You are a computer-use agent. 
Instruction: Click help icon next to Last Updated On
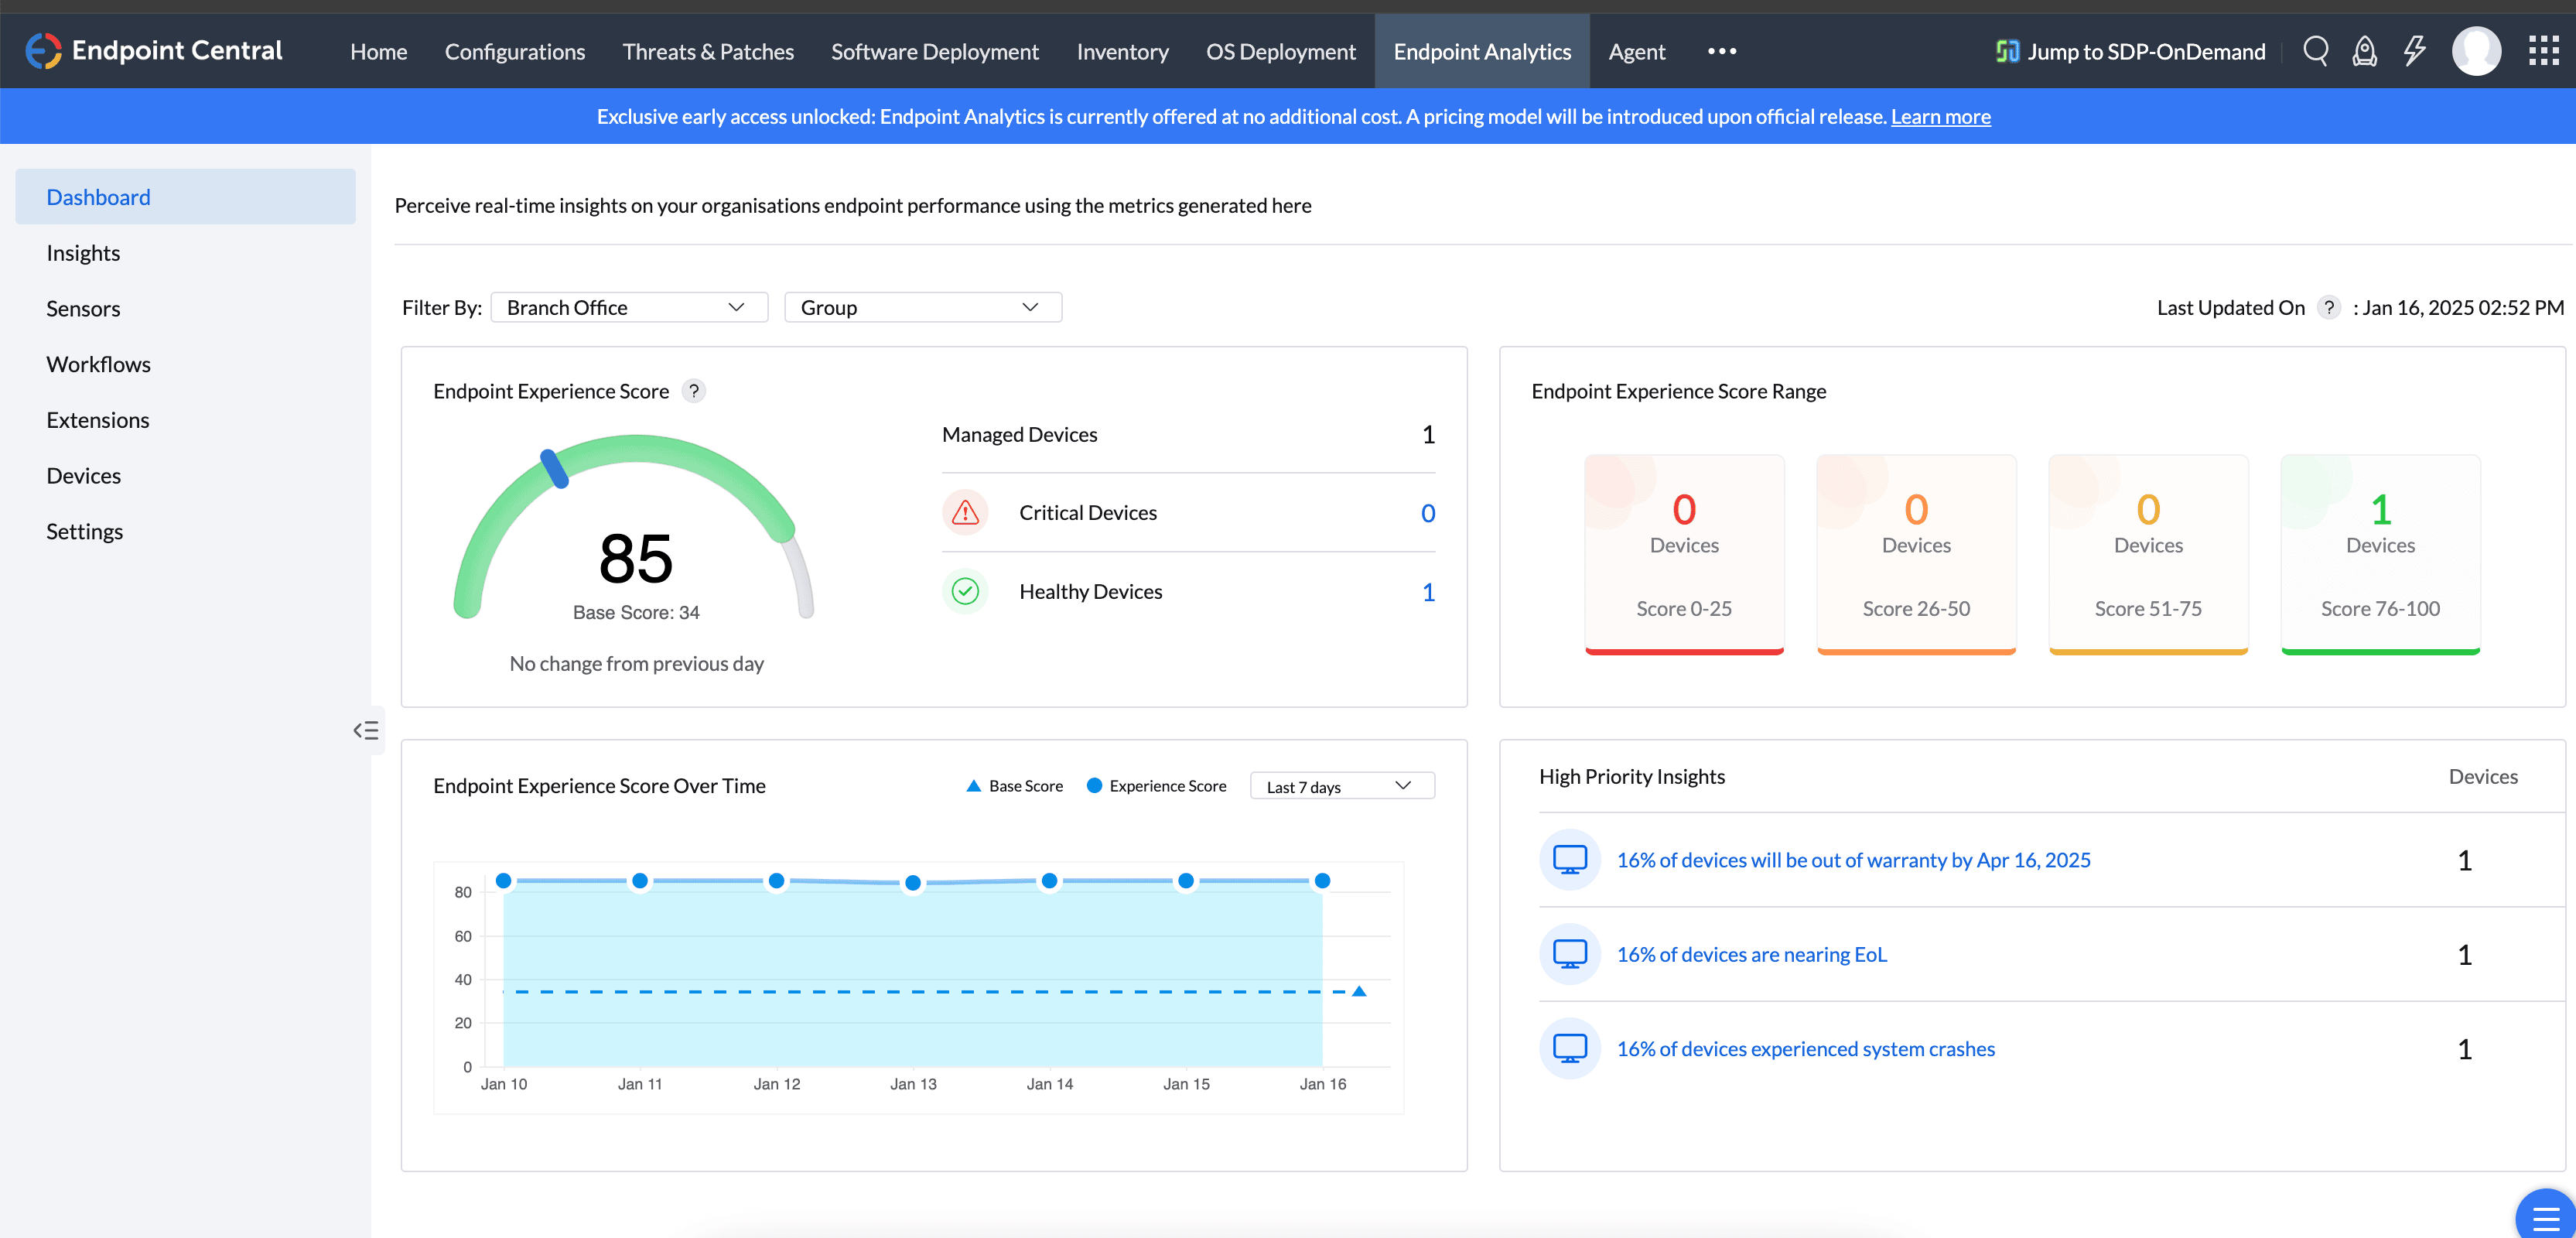click(x=2329, y=308)
